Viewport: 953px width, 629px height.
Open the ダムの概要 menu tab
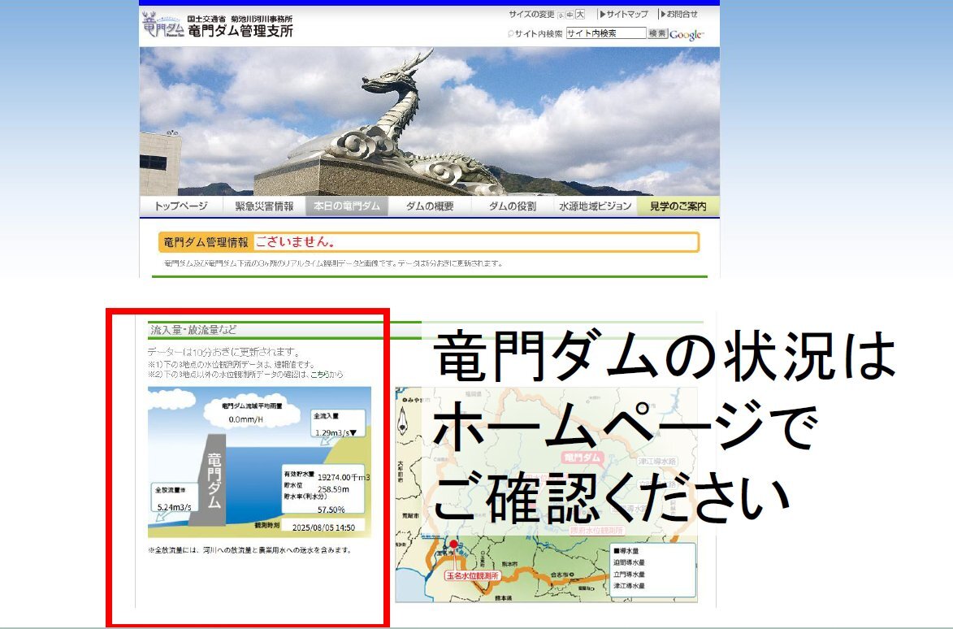click(431, 206)
